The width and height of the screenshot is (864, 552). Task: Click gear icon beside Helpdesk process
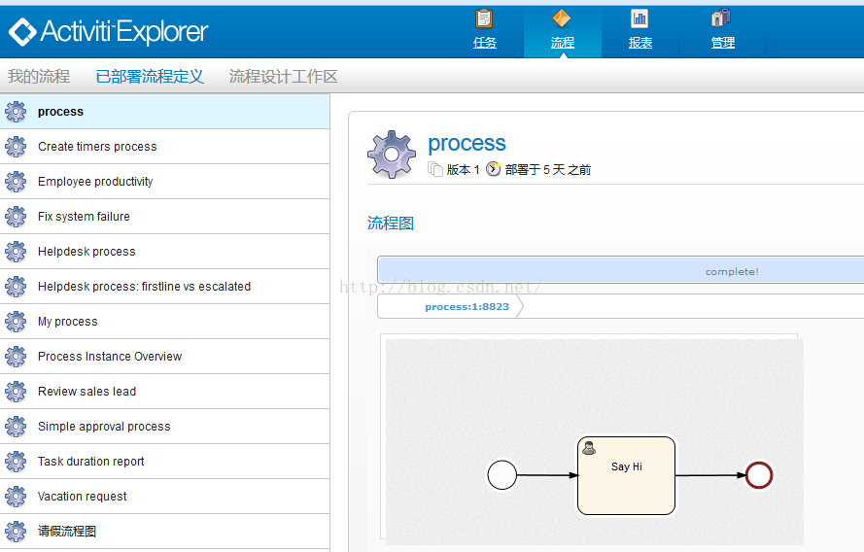pos(16,251)
